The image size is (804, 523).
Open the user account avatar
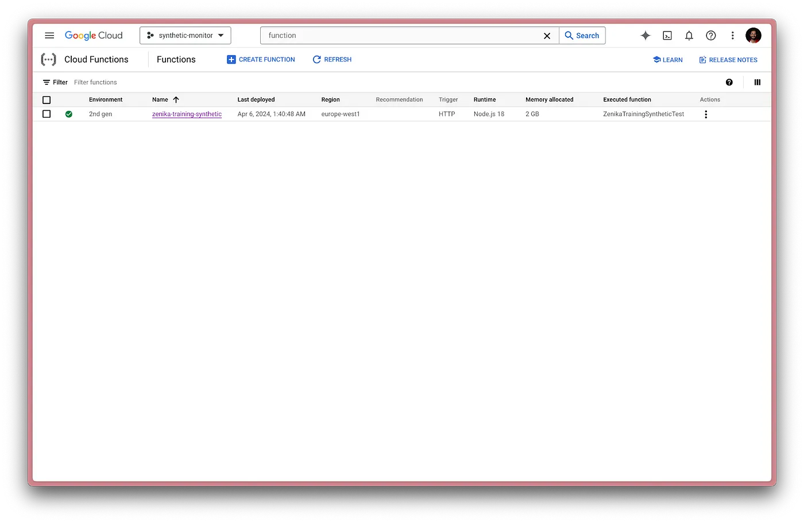tap(753, 36)
